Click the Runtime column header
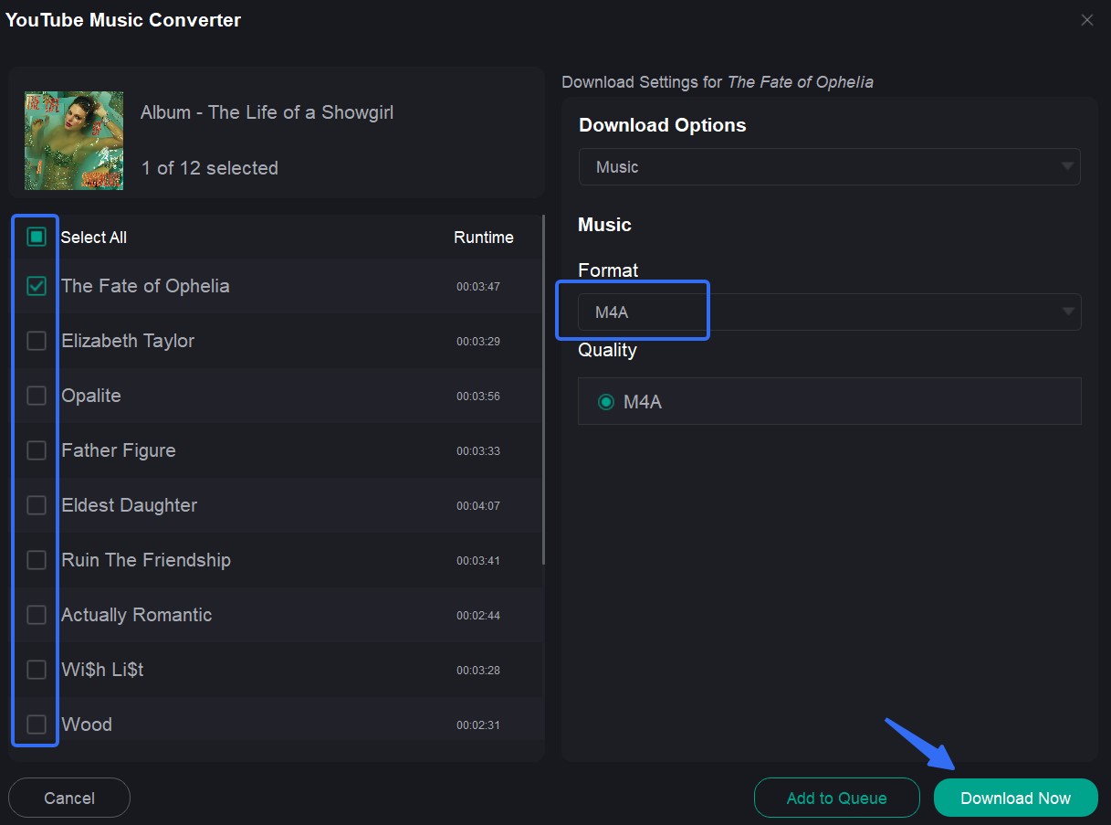Viewport: 1111px width, 825px height. coord(484,237)
